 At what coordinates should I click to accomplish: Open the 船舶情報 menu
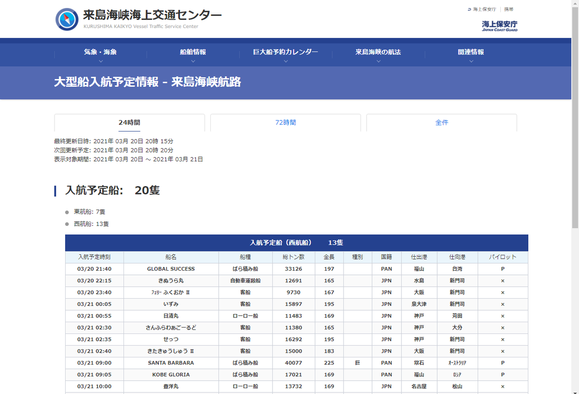[193, 52]
